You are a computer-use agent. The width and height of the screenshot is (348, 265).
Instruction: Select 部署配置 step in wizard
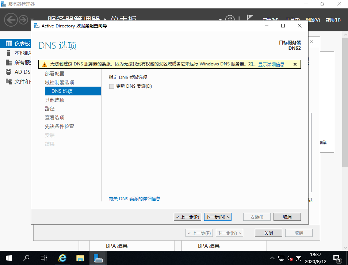click(x=55, y=73)
